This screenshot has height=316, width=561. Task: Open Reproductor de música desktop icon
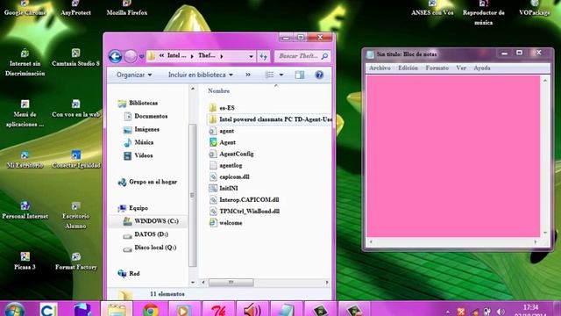(x=483, y=13)
